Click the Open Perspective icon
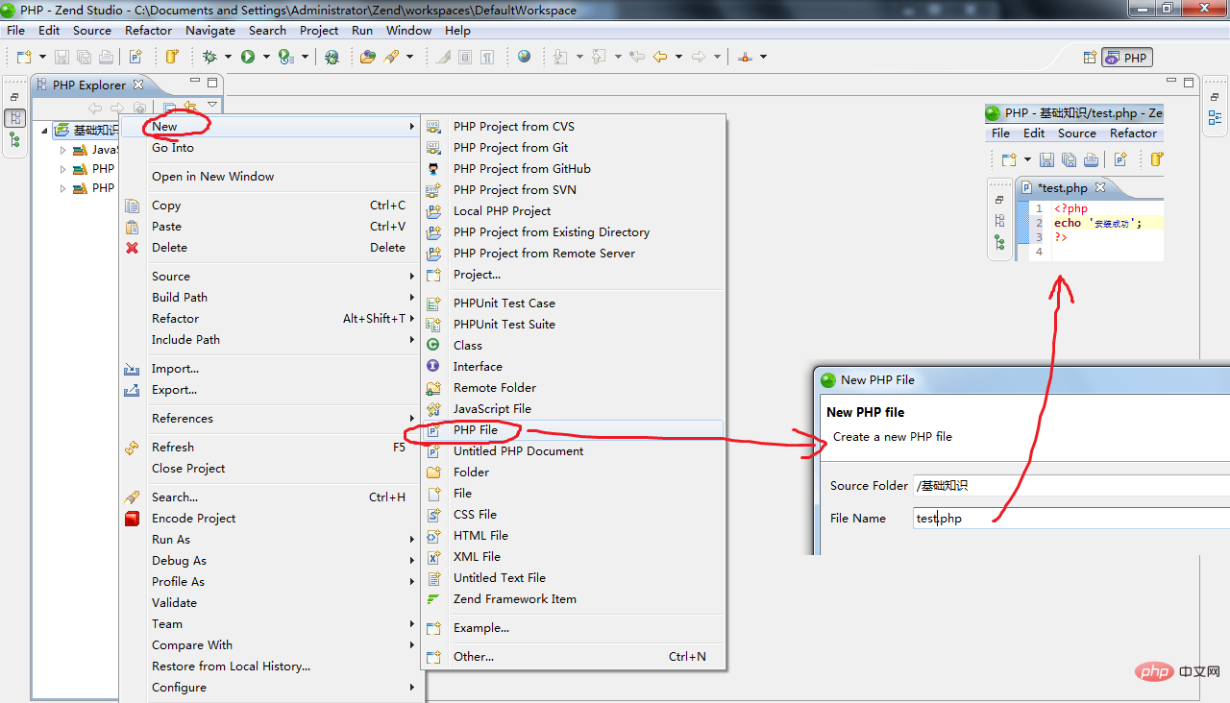1230x703 pixels. point(1090,58)
